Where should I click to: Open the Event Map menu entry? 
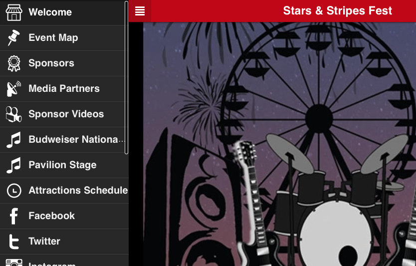pyautogui.click(x=64, y=38)
